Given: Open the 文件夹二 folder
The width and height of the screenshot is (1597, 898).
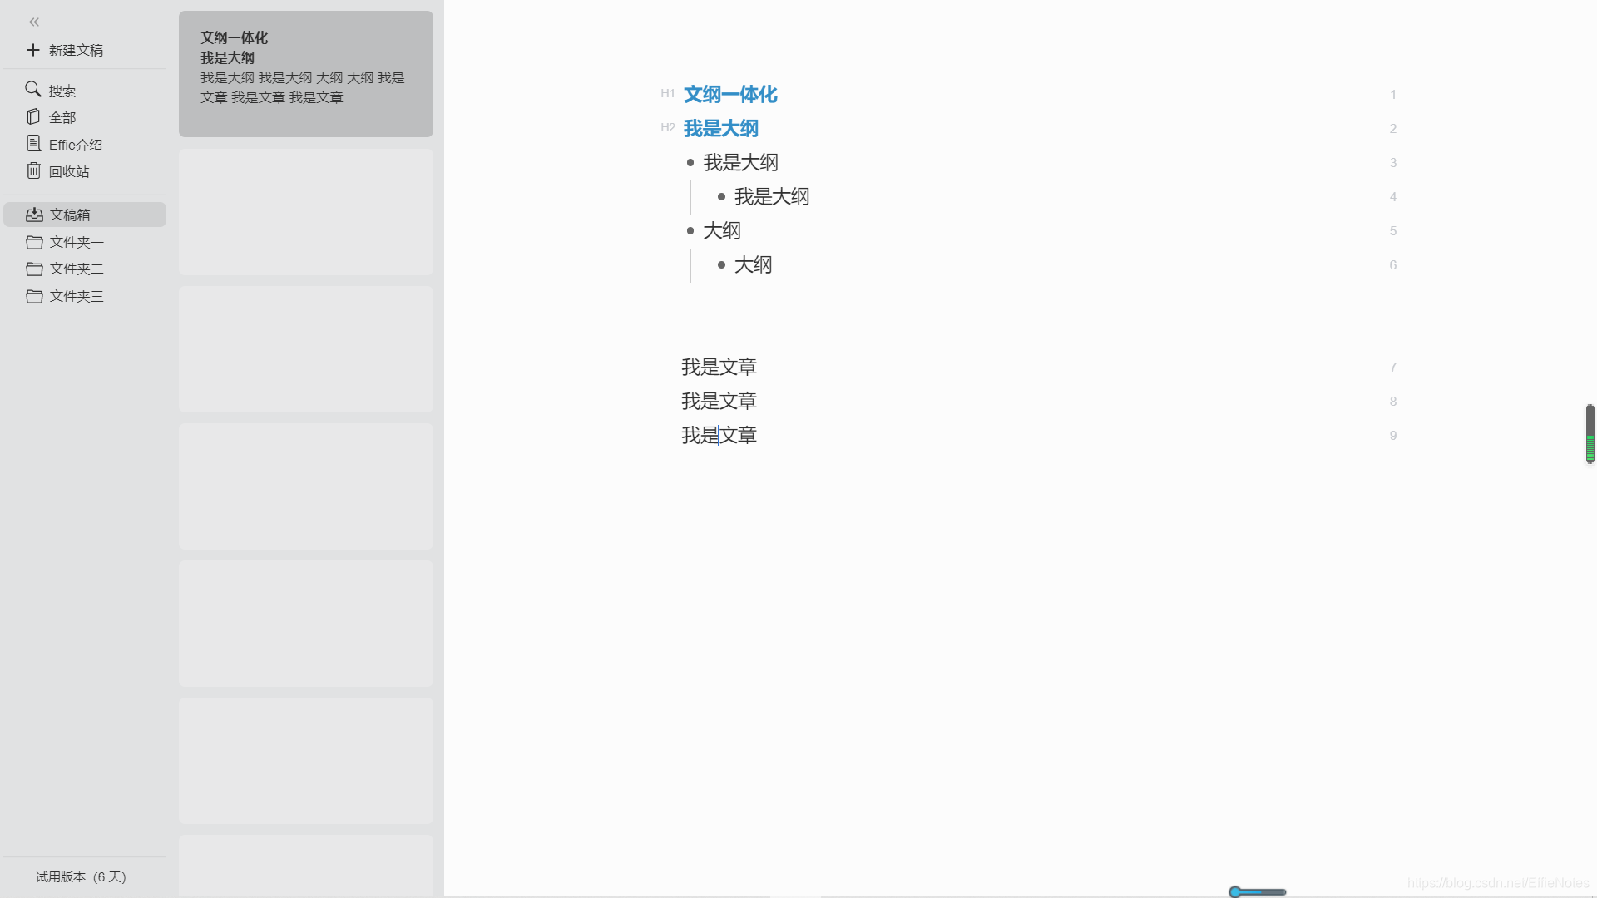Looking at the screenshot, I should click(76, 269).
